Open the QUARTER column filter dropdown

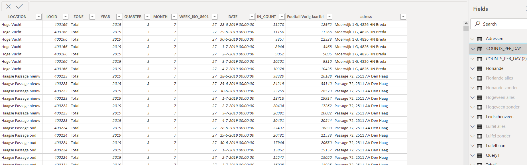coord(147,17)
